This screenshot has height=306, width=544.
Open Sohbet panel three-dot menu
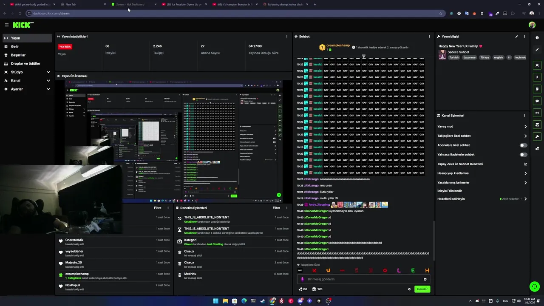coord(429,37)
